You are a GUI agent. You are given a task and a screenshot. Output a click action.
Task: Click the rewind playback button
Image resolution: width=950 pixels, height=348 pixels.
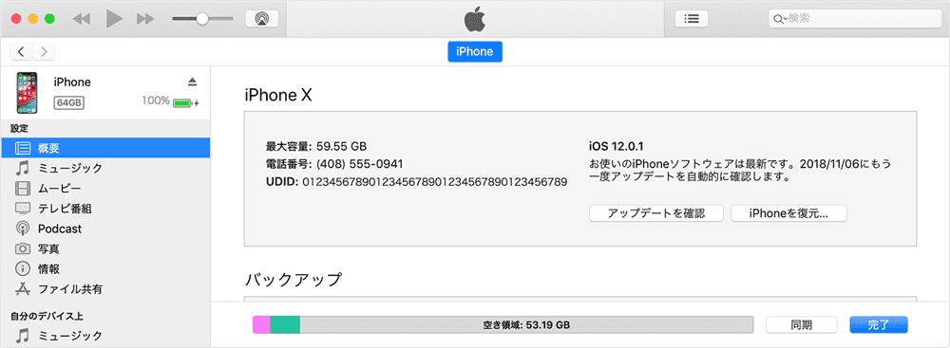[x=81, y=19]
